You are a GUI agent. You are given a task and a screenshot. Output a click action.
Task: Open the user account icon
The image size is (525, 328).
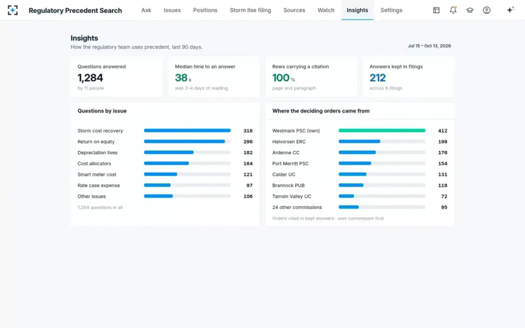click(x=486, y=10)
